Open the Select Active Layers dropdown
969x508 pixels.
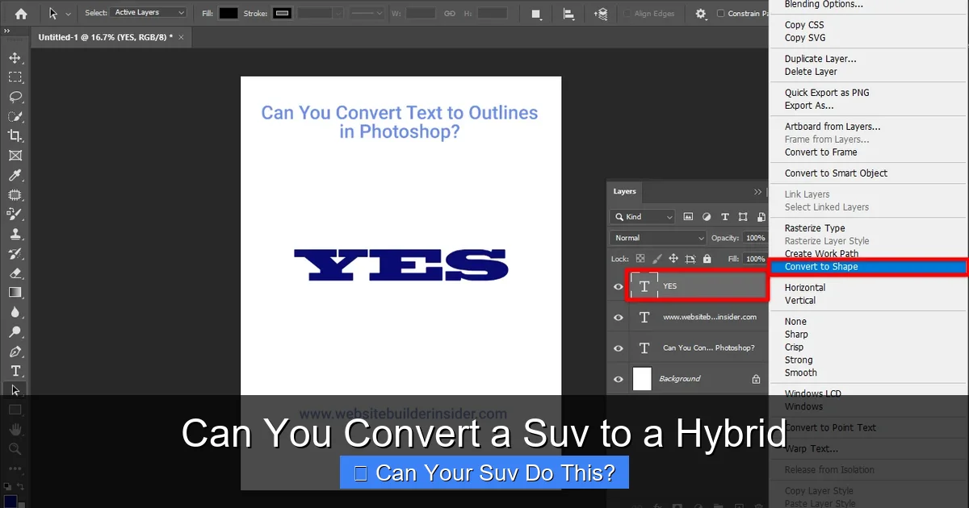tap(149, 12)
